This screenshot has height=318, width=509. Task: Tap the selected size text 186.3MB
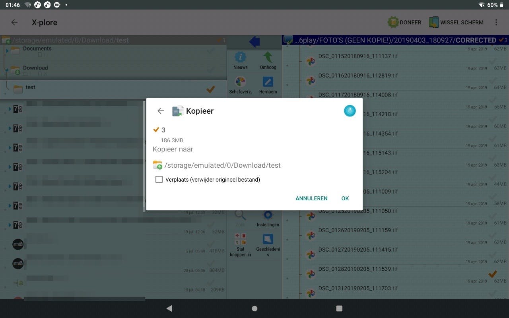[172, 140]
